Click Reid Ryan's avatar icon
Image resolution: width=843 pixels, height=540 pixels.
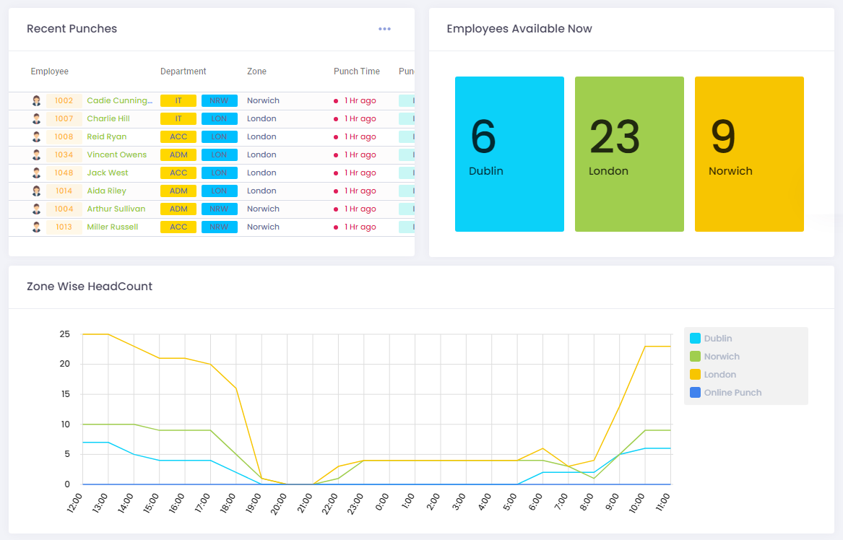(x=37, y=136)
